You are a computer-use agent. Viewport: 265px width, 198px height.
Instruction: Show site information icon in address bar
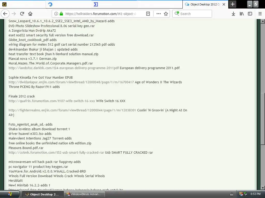click(56, 14)
